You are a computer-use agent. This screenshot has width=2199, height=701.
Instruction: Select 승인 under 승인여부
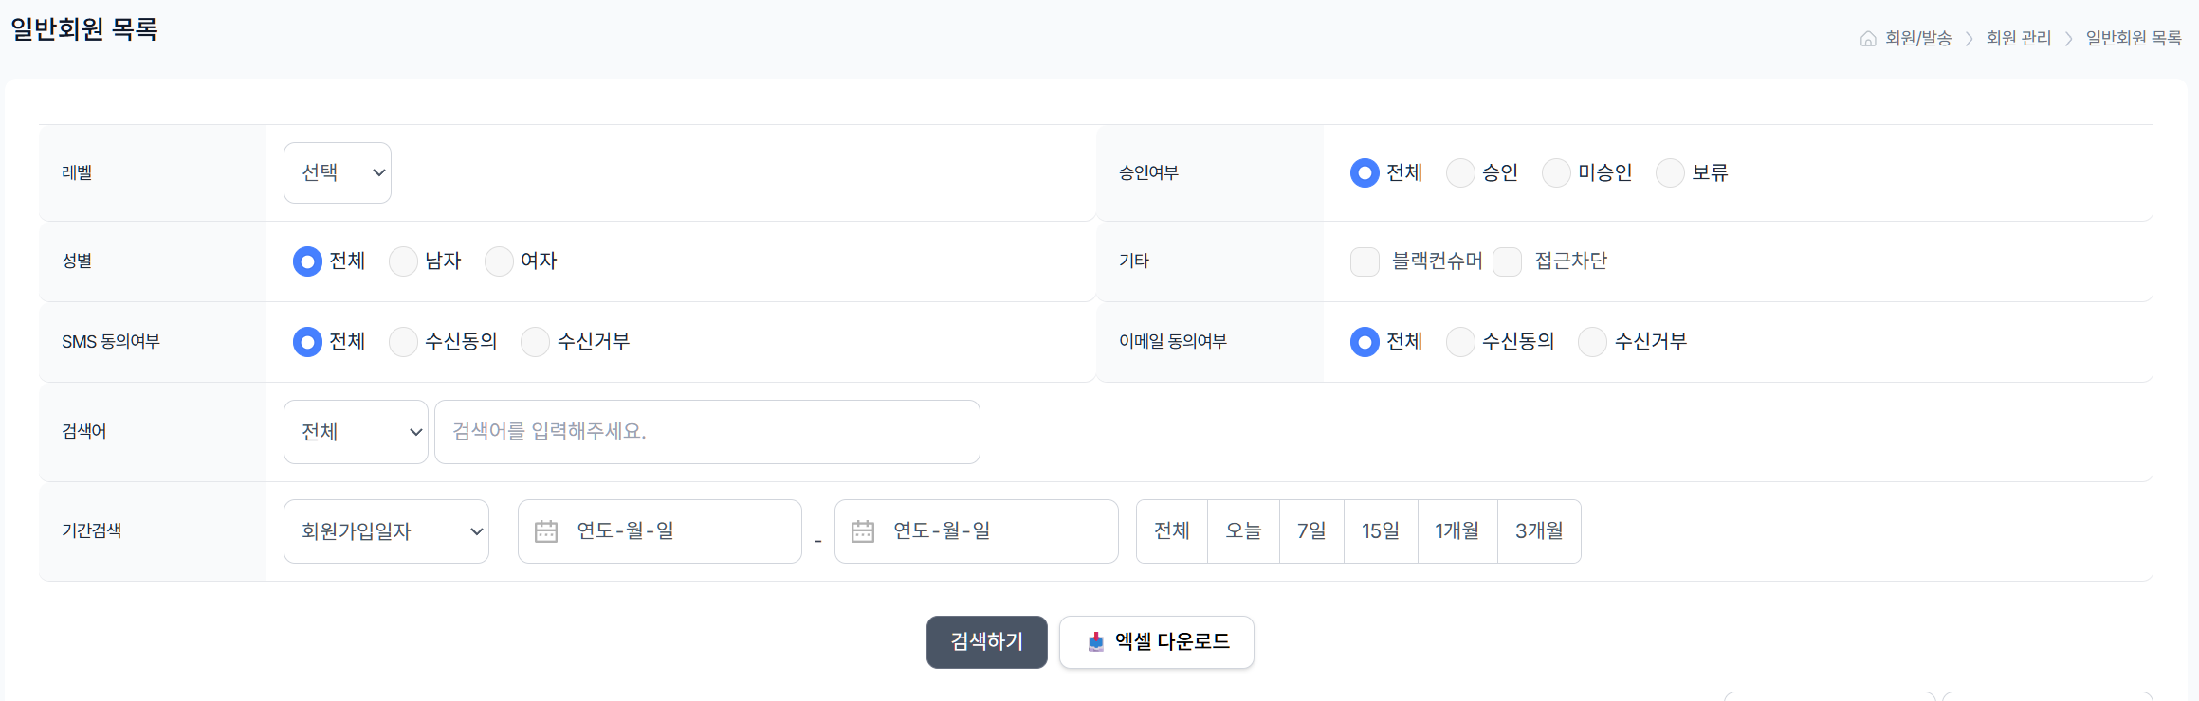(x=1460, y=172)
